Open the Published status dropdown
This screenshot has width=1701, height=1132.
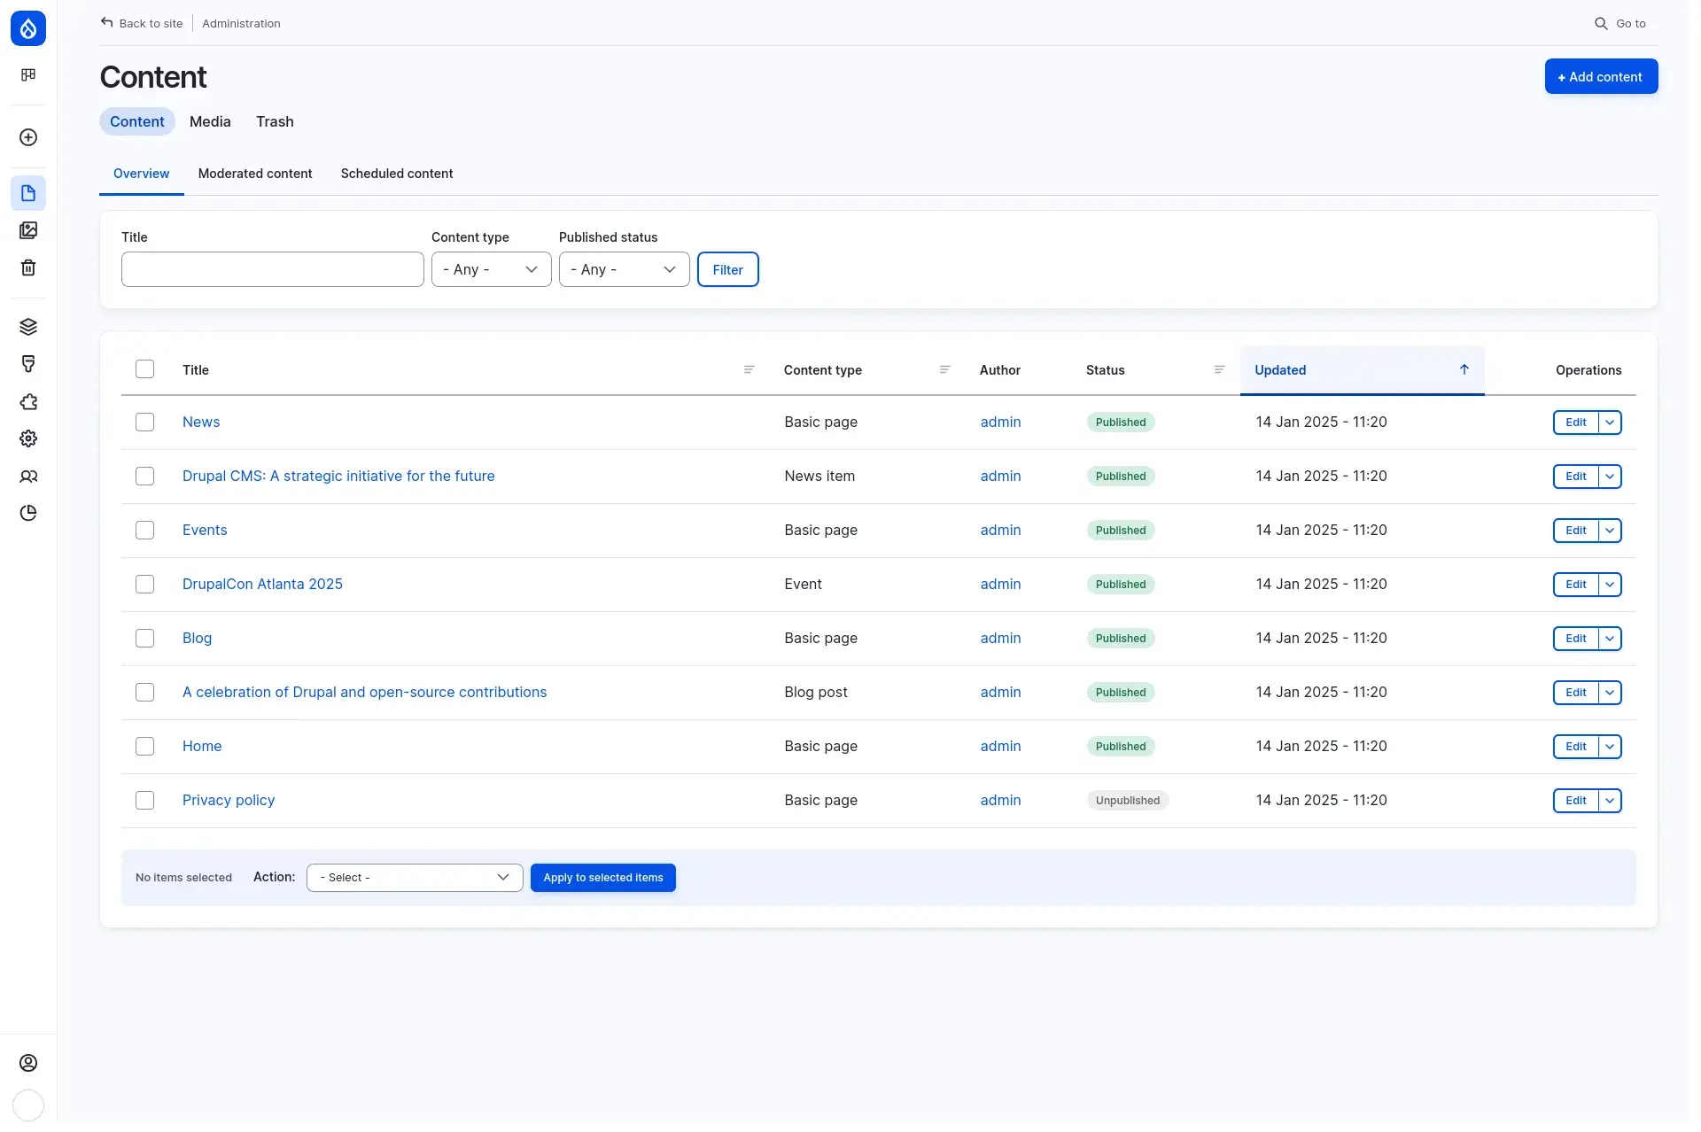pyautogui.click(x=623, y=269)
